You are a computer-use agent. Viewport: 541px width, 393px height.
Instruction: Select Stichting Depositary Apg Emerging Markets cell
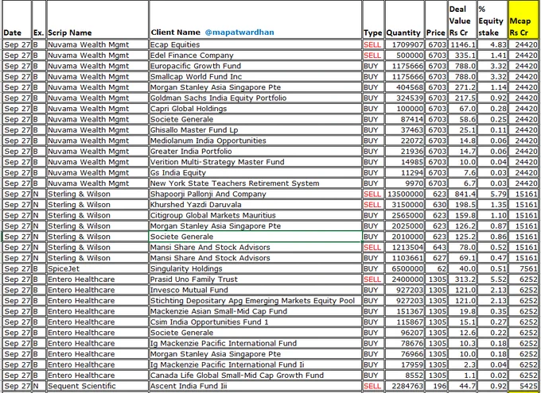click(x=255, y=301)
